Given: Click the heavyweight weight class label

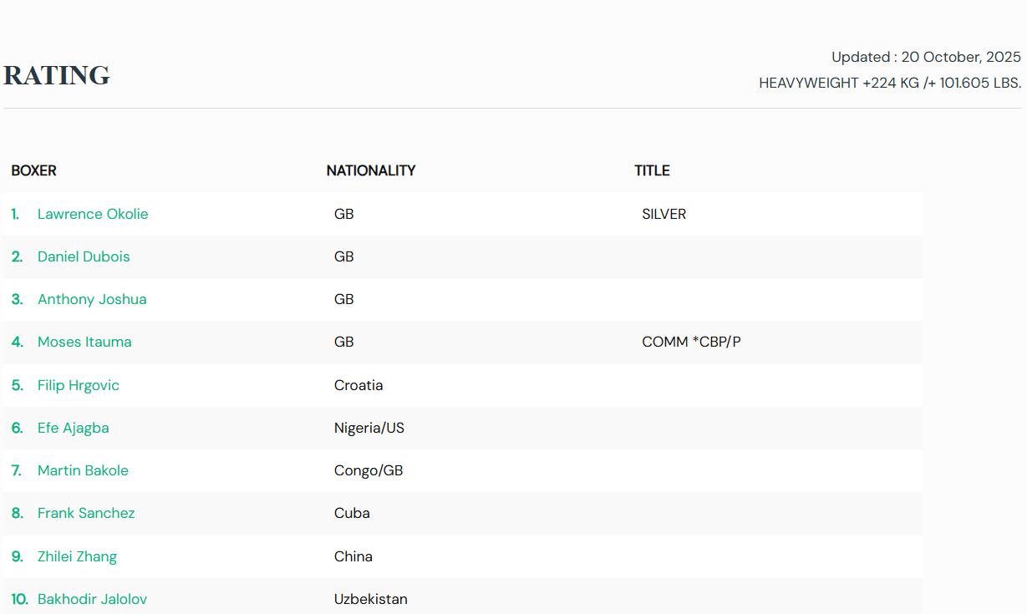Looking at the screenshot, I should [889, 83].
